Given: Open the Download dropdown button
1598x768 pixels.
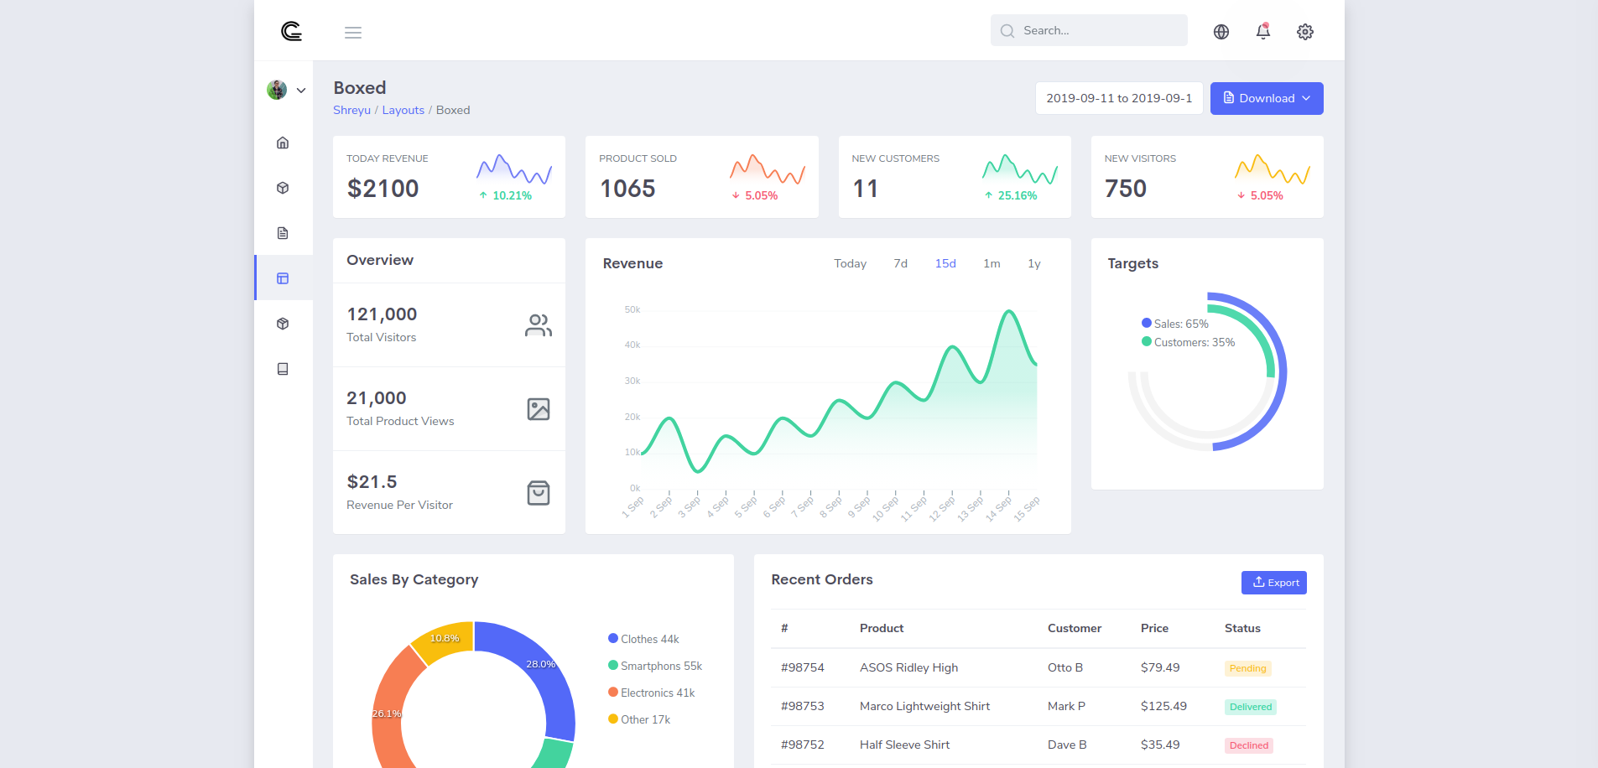Looking at the screenshot, I should coord(1267,98).
